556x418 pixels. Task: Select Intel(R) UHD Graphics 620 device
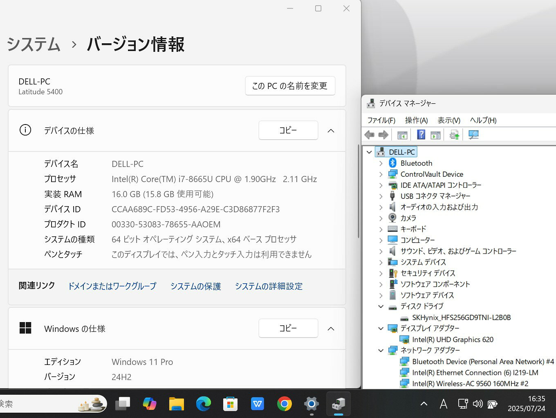453,340
